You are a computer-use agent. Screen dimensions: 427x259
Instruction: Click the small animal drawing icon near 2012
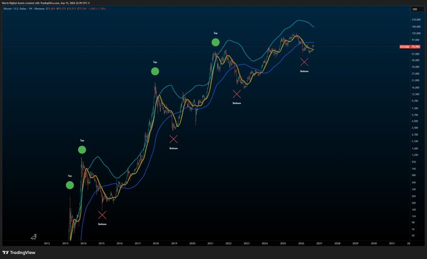click(33, 237)
